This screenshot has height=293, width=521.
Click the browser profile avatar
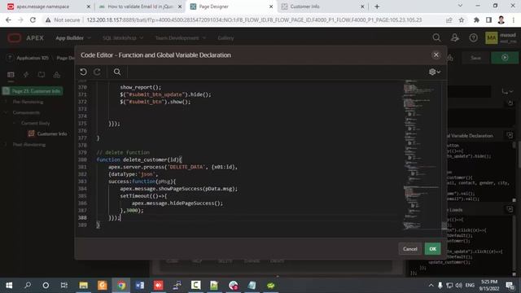tap(501, 20)
